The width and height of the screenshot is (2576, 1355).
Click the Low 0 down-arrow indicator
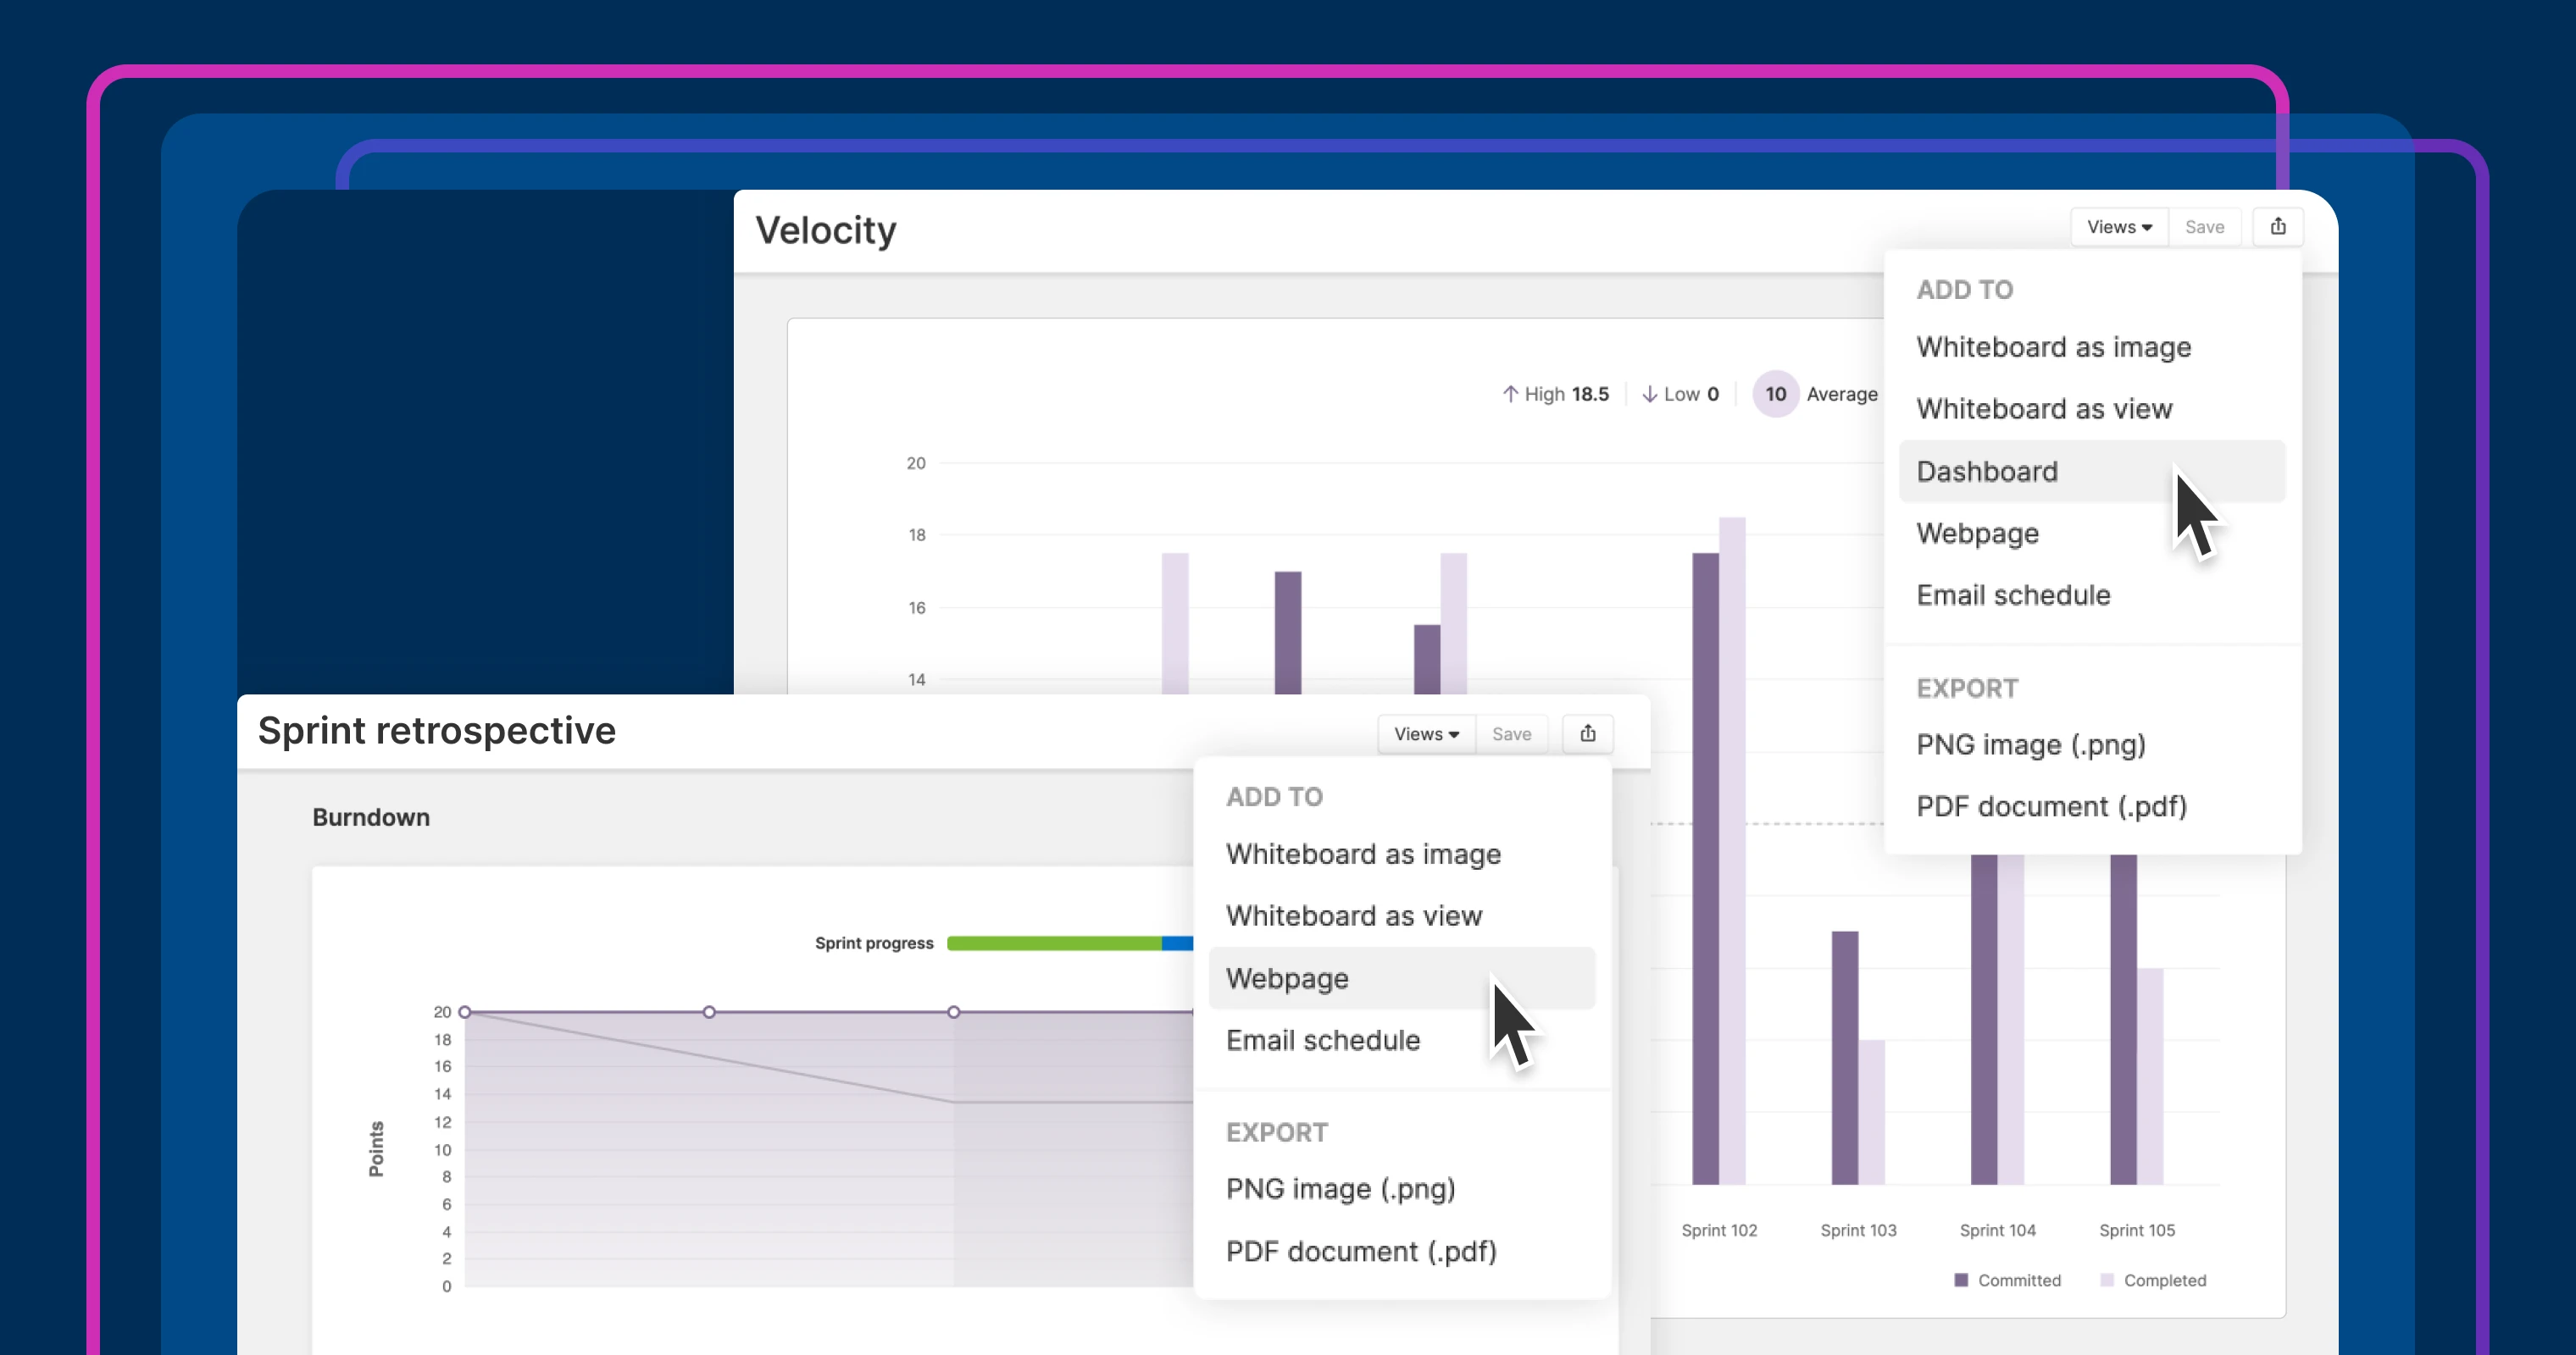coord(1649,394)
